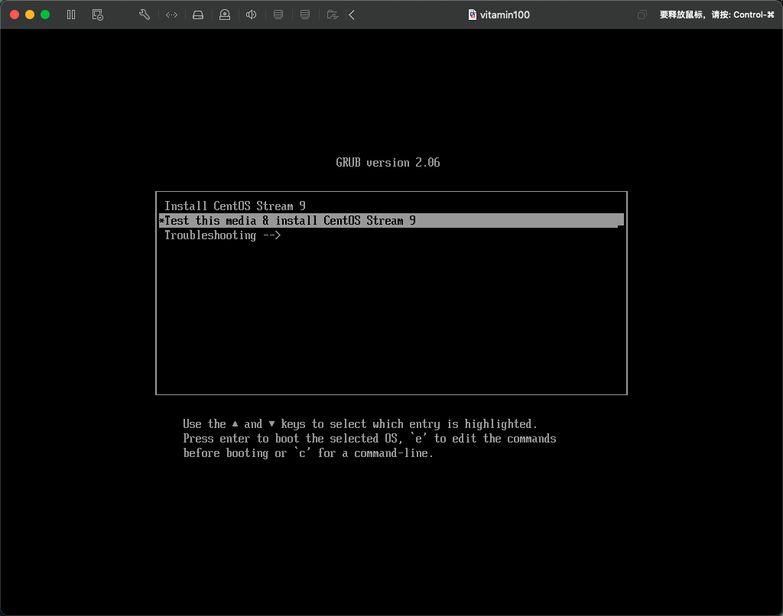This screenshot has height=616, width=783.
Task: Open the snapshots manager icon
Action: pos(98,15)
